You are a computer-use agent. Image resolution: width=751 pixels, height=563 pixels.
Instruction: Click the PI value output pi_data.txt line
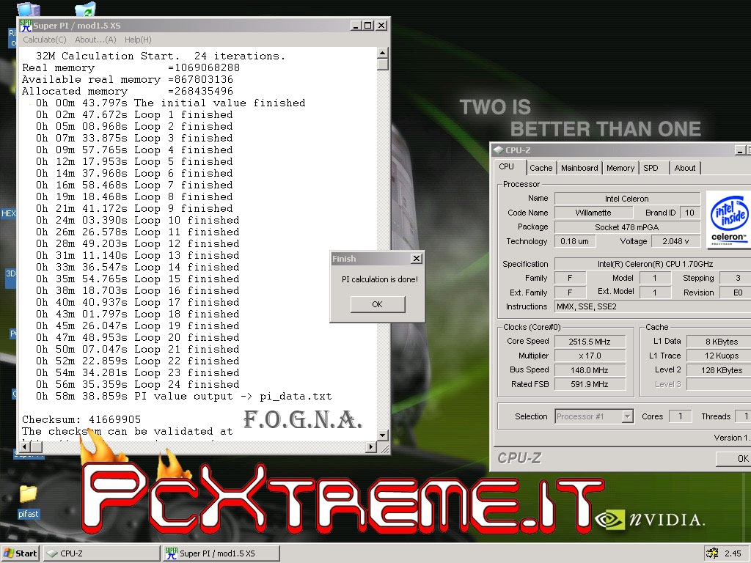point(183,397)
